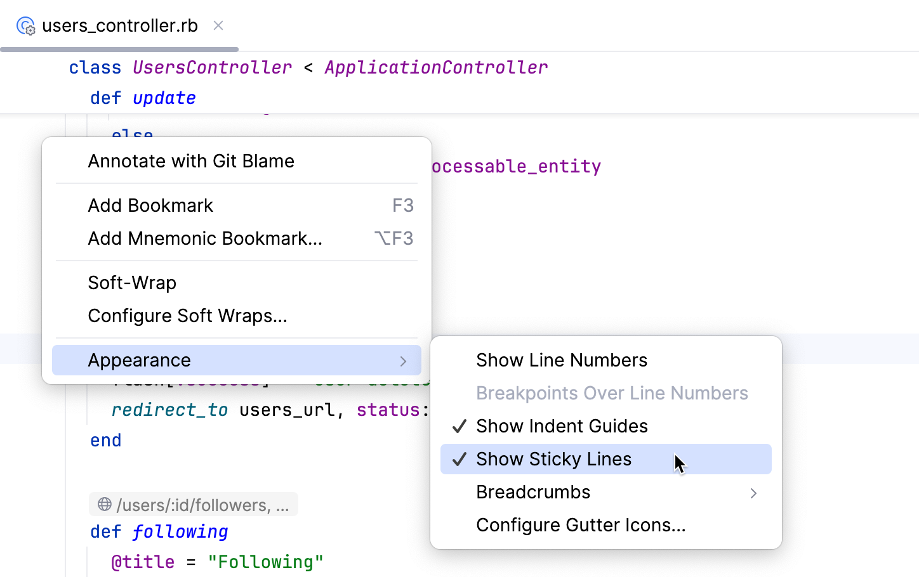This screenshot has height=577, width=919.
Task: Close the users_controller.rb tab
Action: coord(218,26)
